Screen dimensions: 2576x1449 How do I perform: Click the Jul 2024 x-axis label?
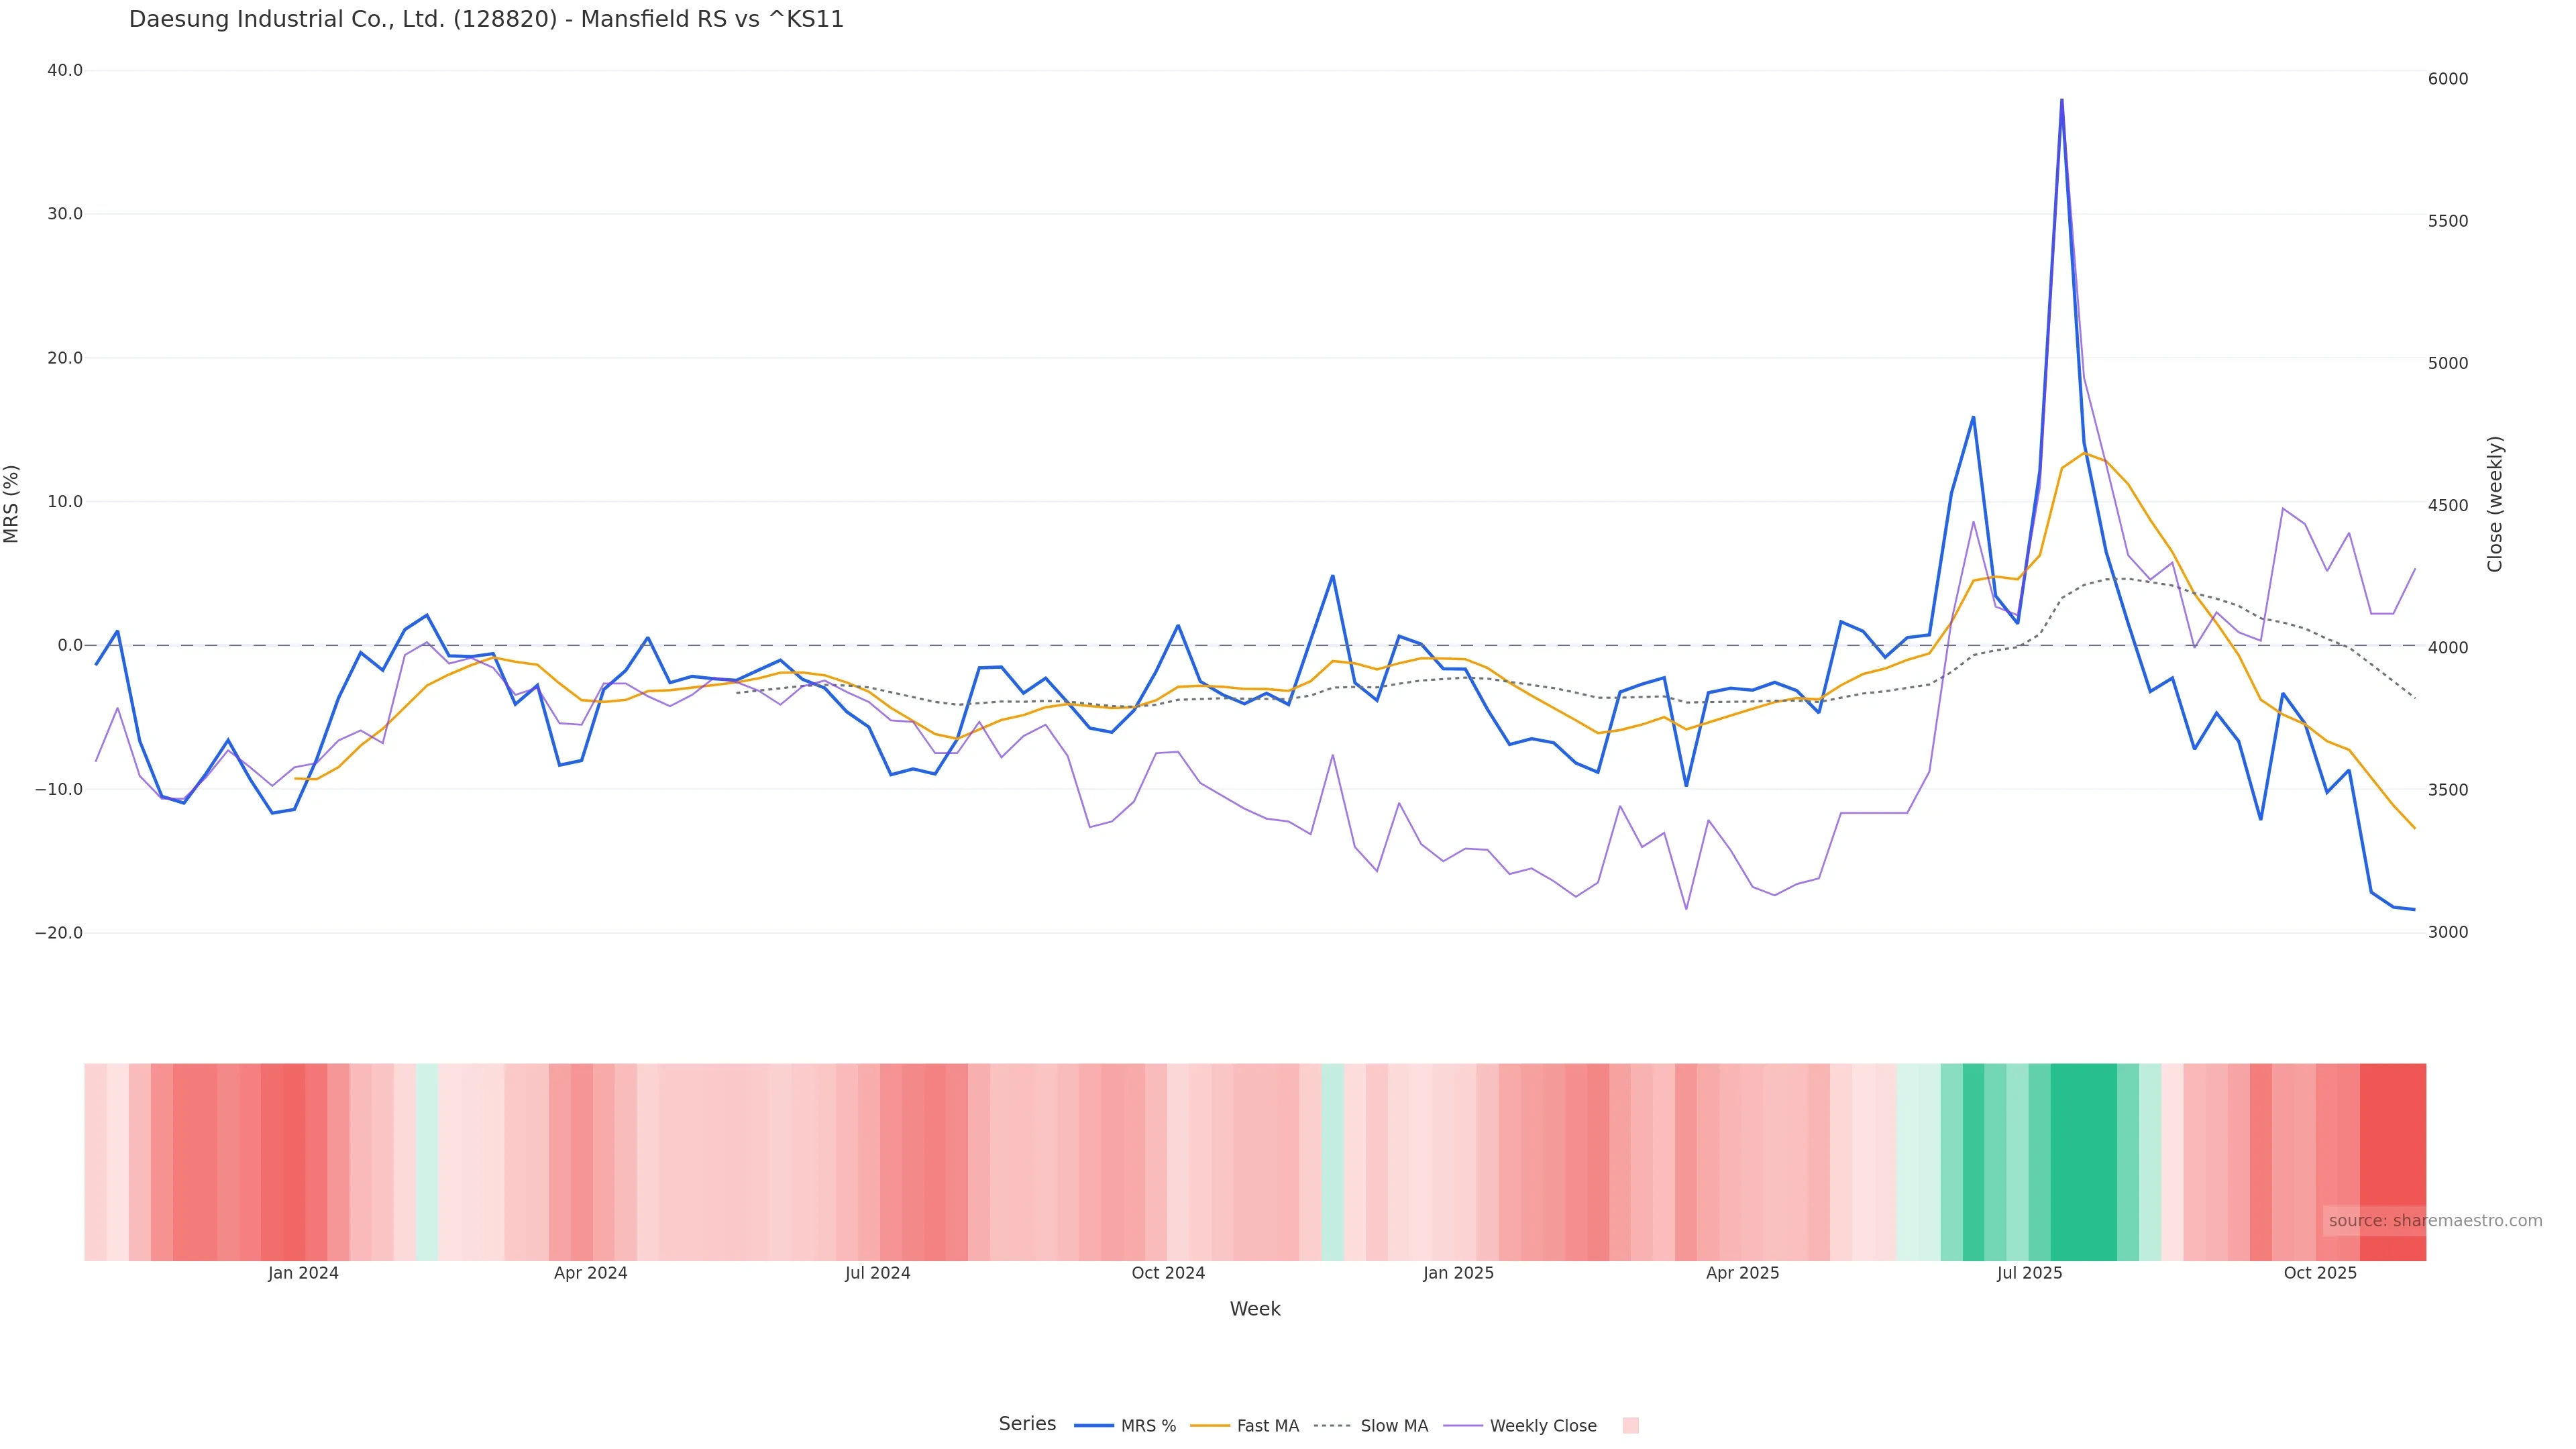[x=877, y=1273]
